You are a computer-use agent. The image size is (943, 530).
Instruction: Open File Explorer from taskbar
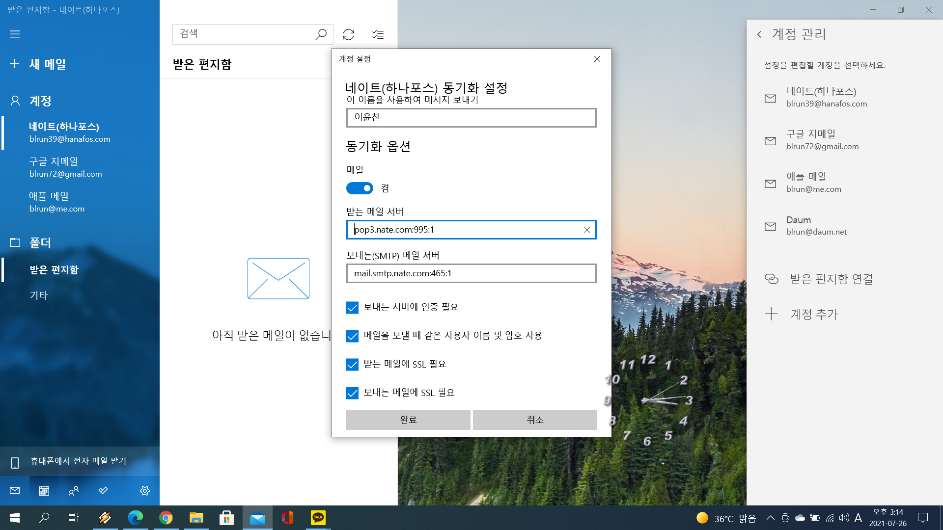[196, 518]
